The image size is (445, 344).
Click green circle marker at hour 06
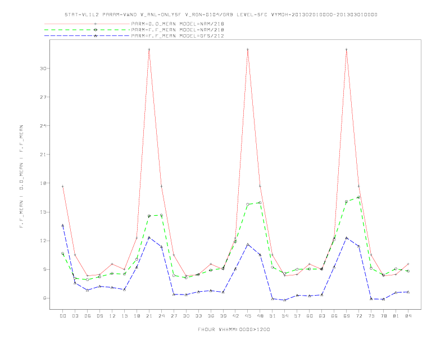88,279
